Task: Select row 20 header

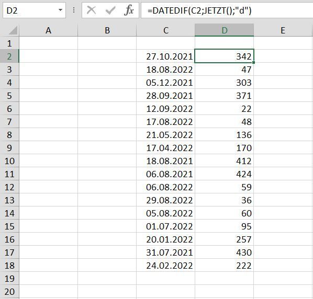Action: coord(9,292)
